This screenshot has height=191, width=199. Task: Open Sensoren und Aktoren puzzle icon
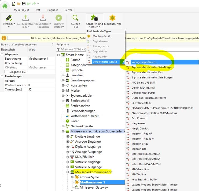(95, 18)
